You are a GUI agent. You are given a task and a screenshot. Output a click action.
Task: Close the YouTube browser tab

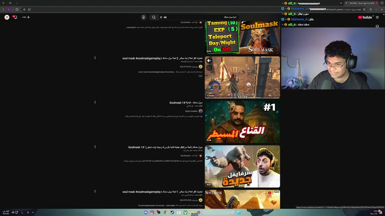346,3
